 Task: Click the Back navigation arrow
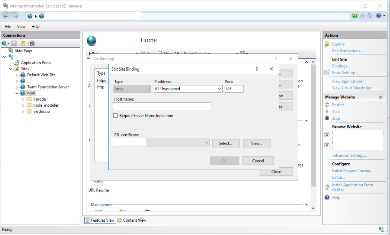pyautogui.click(x=6, y=16)
